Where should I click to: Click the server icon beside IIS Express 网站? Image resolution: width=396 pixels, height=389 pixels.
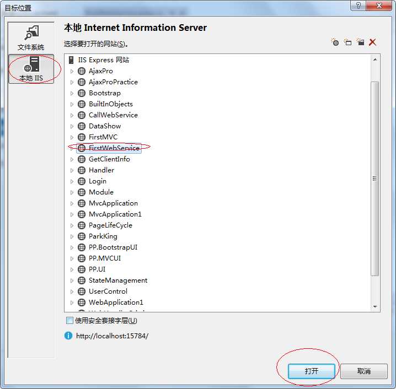click(x=71, y=60)
